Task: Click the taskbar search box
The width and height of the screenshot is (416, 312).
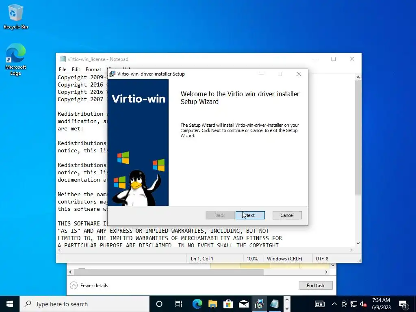Action: click(x=84, y=304)
